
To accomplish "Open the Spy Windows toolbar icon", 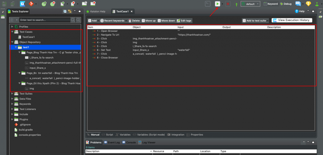I will pyautogui.click(x=84, y=3).
